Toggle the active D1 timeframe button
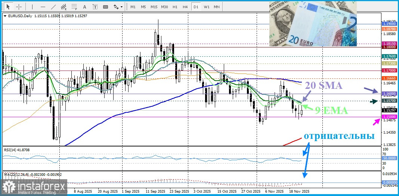 [x=196, y=7]
